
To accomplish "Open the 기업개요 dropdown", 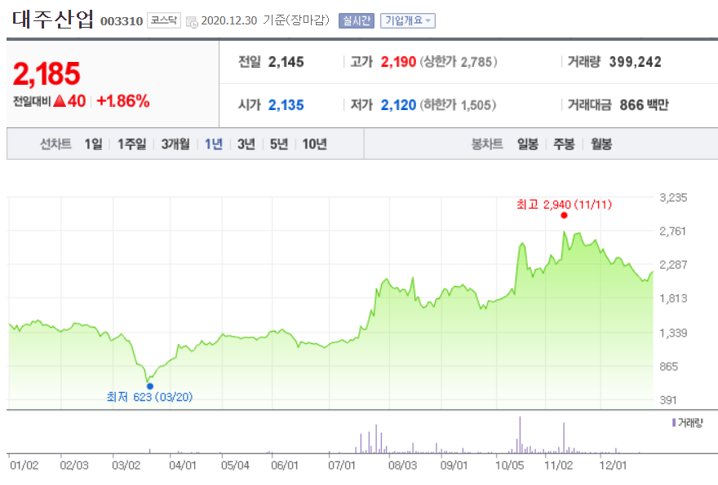I will [x=407, y=20].
